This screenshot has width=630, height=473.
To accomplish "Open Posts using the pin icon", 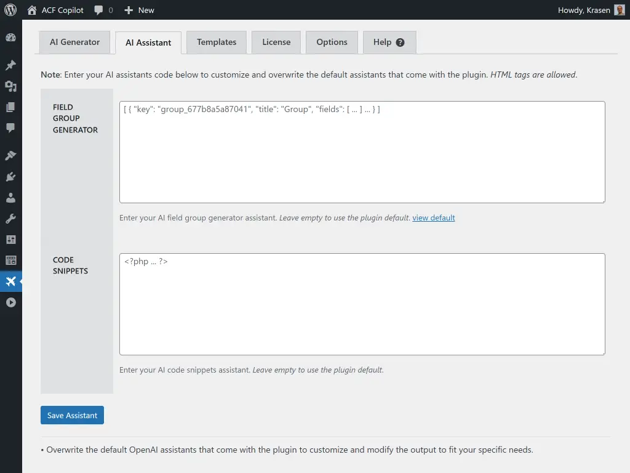I will [10, 65].
